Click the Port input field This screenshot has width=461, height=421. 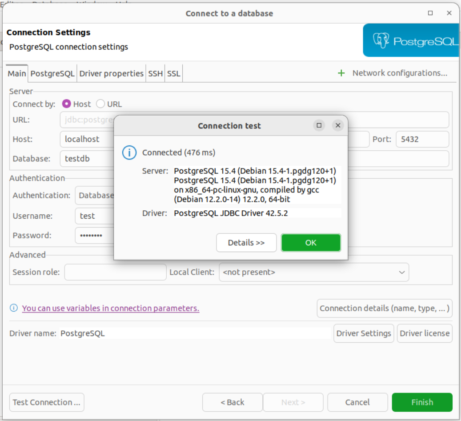pyautogui.click(x=422, y=139)
